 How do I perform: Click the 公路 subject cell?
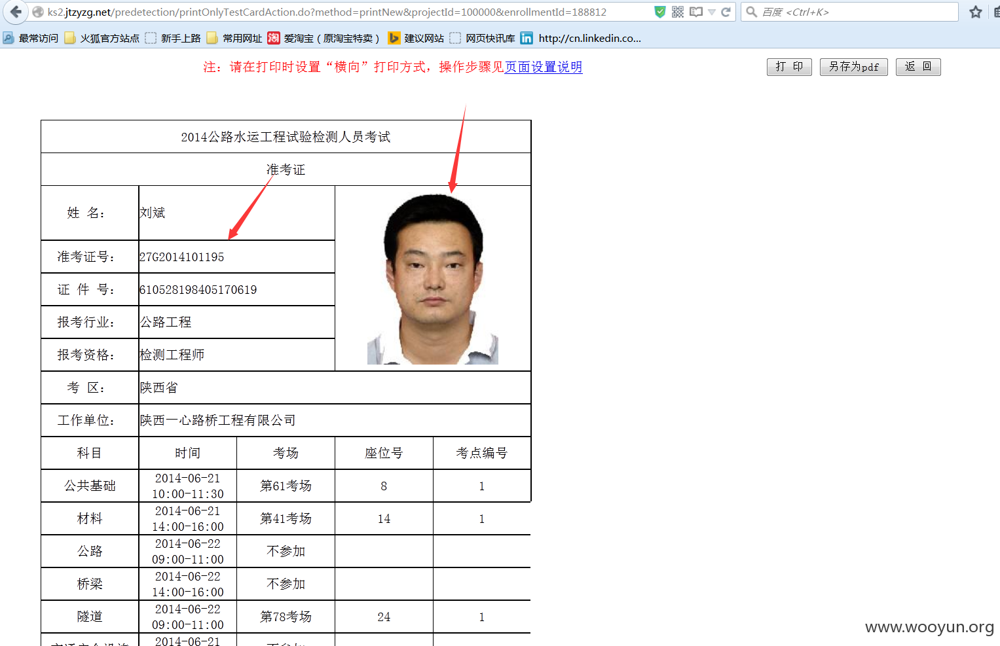[x=90, y=551]
